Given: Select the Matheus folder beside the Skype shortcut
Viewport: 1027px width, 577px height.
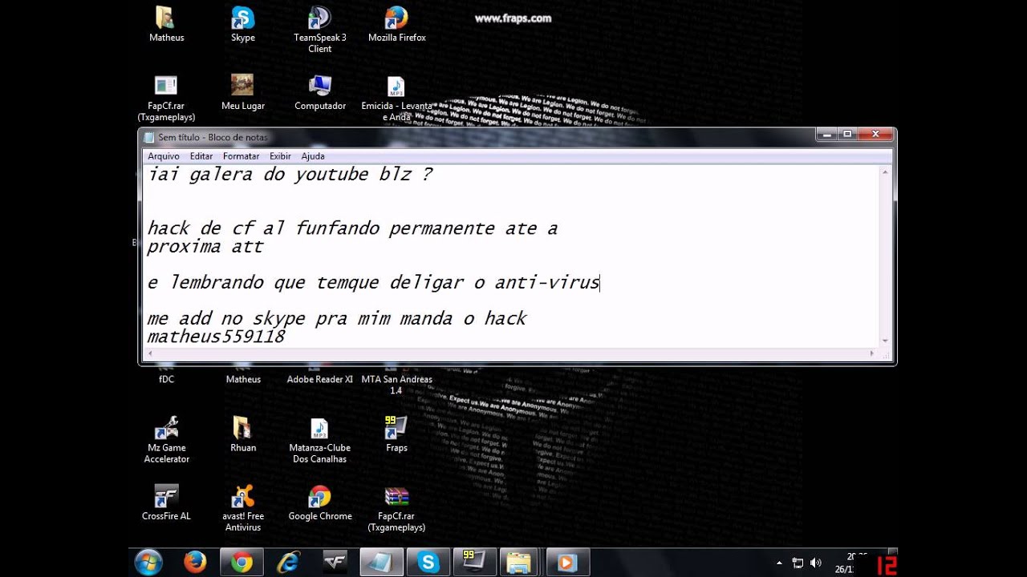Looking at the screenshot, I should [x=166, y=25].
